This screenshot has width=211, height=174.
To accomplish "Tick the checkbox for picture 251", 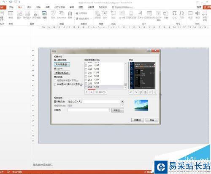I will [x=86, y=80].
